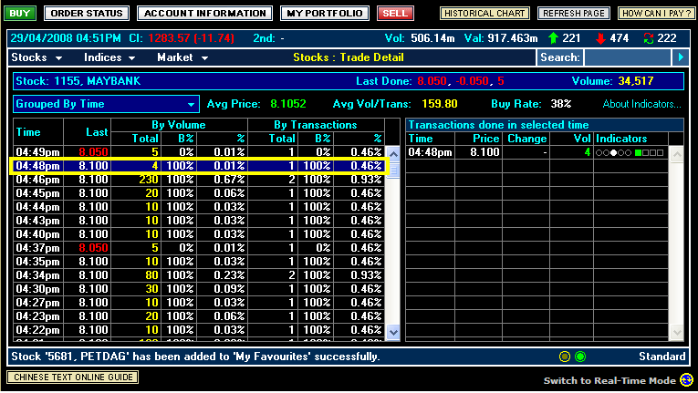Viewport: 698px width, 393px height.
Task: Click the red SELL button
Action: (x=395, y=14)
